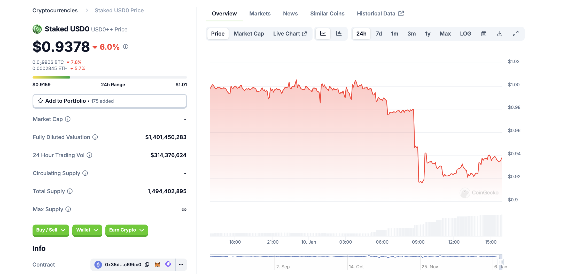Switch chart to Market Cap view
This screenshot has width=575, height=274.
[249, 34]
